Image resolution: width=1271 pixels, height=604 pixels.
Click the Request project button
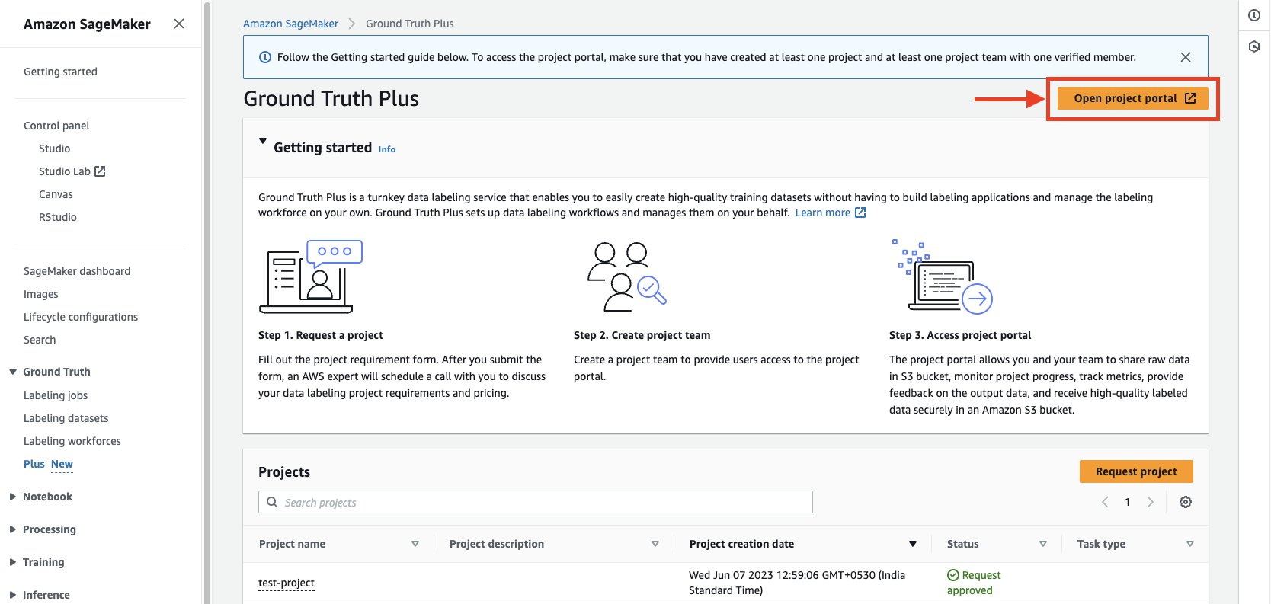point(1136,471)
